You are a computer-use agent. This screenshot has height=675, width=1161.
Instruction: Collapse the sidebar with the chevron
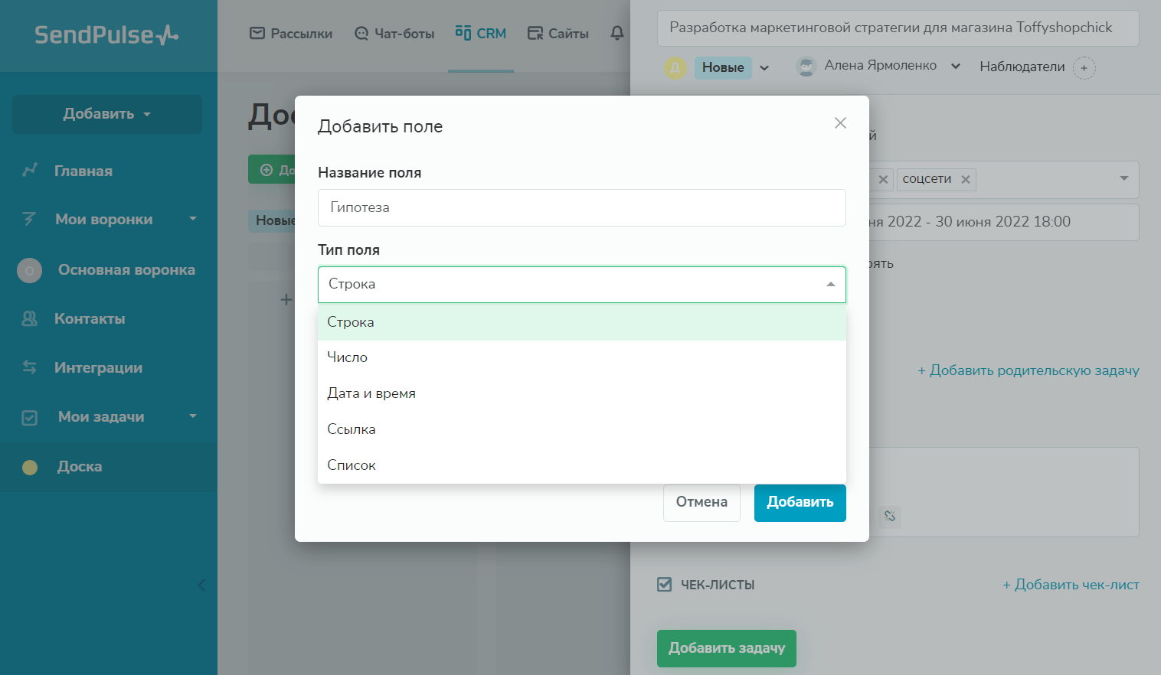pos(202,585)
